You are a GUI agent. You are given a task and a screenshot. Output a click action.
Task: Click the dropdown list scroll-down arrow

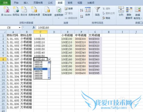[49, 78]
